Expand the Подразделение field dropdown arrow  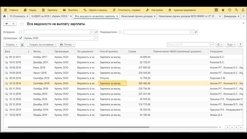192,32
